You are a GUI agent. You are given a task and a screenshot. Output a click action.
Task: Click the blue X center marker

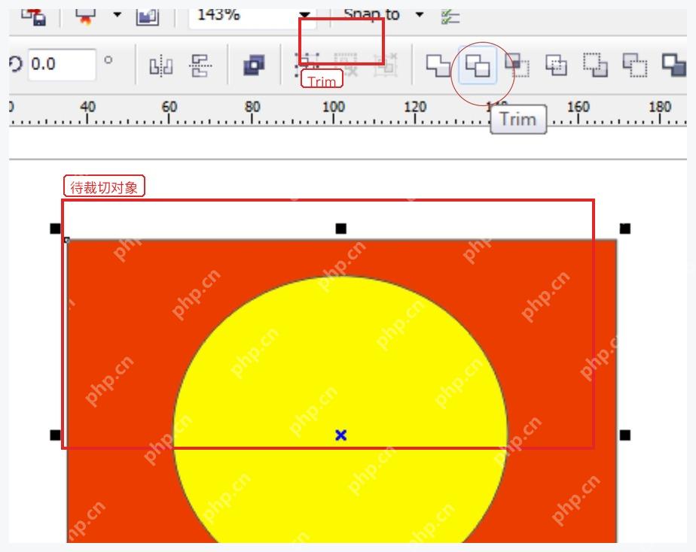click(x=341, y=435)
